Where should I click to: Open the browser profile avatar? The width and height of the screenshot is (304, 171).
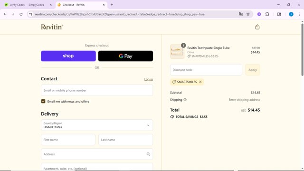[x=291, y=14]
